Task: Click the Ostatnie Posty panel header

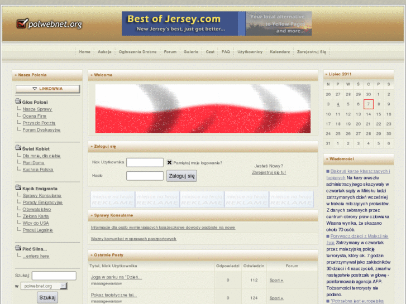Action: pyautogui.click(x=203, y=255)
